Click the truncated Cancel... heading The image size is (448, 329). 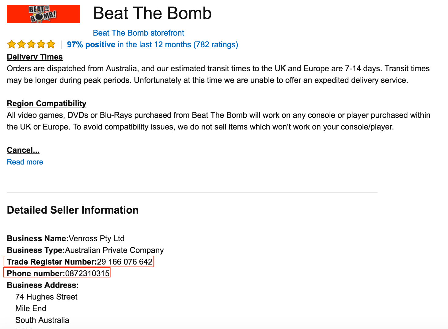click(23, 150)
